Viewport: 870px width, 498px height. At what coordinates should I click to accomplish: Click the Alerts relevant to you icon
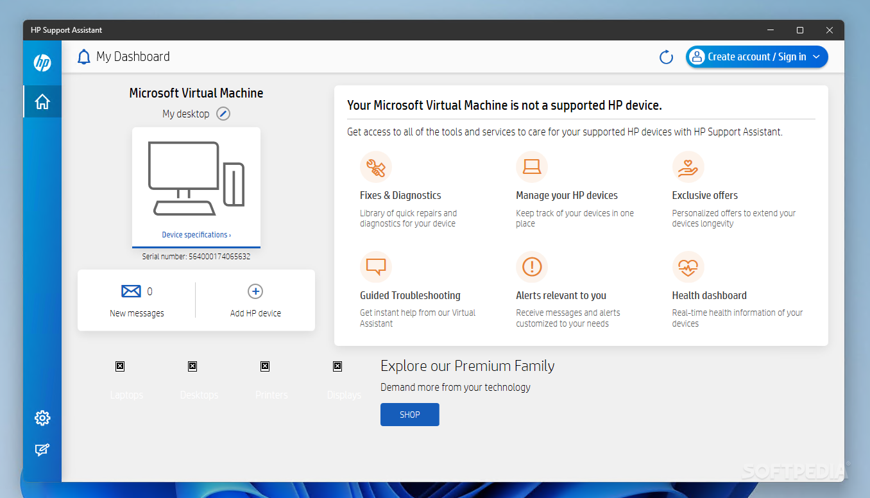click(x=532, y=267)
